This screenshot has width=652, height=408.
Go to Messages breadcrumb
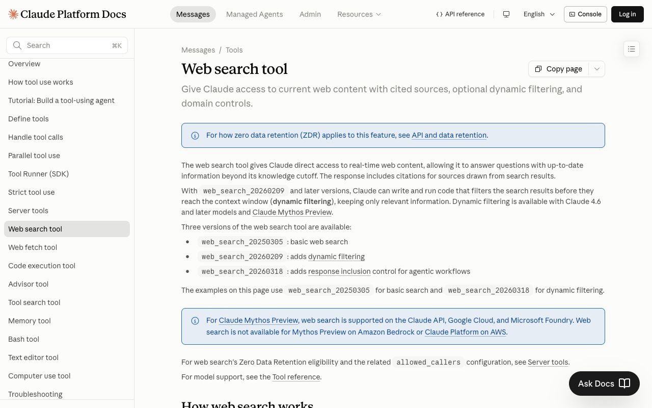click(x=198, y=50)
